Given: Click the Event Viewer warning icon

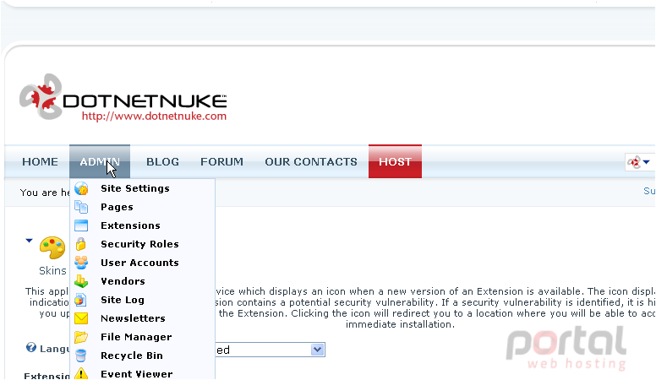Looking at the screenshot, I should click(x=81, y=373).
